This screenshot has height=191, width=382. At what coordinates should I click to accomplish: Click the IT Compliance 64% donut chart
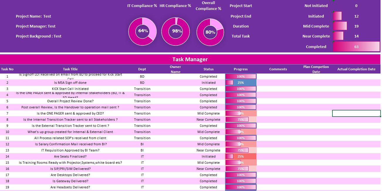[143, 31]
